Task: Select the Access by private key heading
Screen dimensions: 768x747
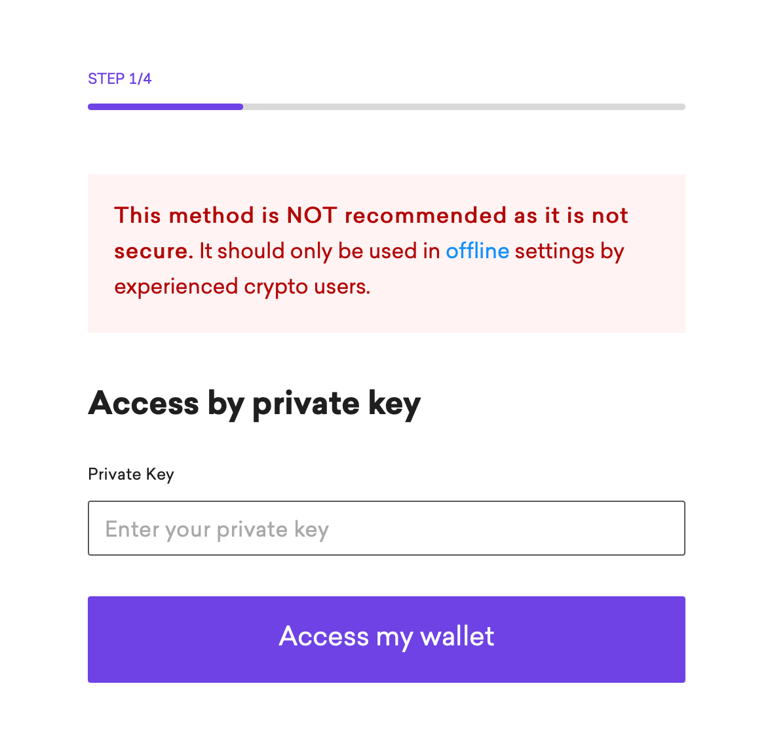Action: point(254,404)
